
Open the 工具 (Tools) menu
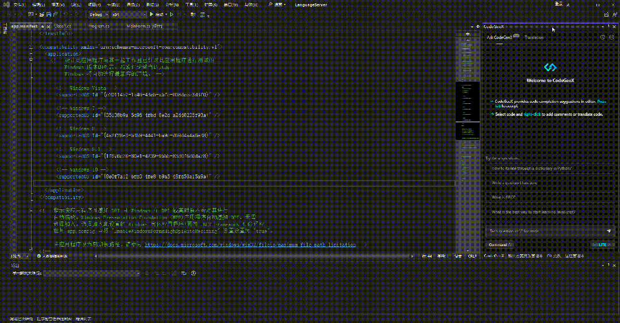coord(191,5)
